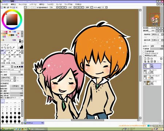
Task: Show the RGB slider panel toggle icon
Action: [x=5, y=7]
